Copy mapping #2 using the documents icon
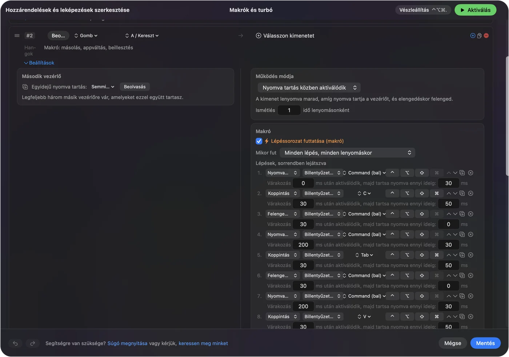The width and height of the screenshot is (509, 357). [x=480, y=36]
